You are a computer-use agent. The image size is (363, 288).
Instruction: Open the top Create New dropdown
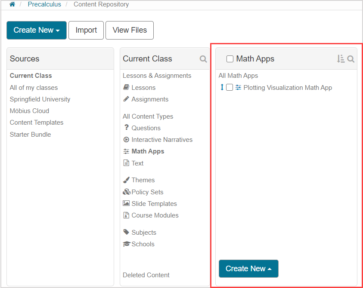point(37,30)
